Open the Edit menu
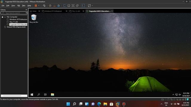Screen dimensions: 191x107 tap(8, 6)
